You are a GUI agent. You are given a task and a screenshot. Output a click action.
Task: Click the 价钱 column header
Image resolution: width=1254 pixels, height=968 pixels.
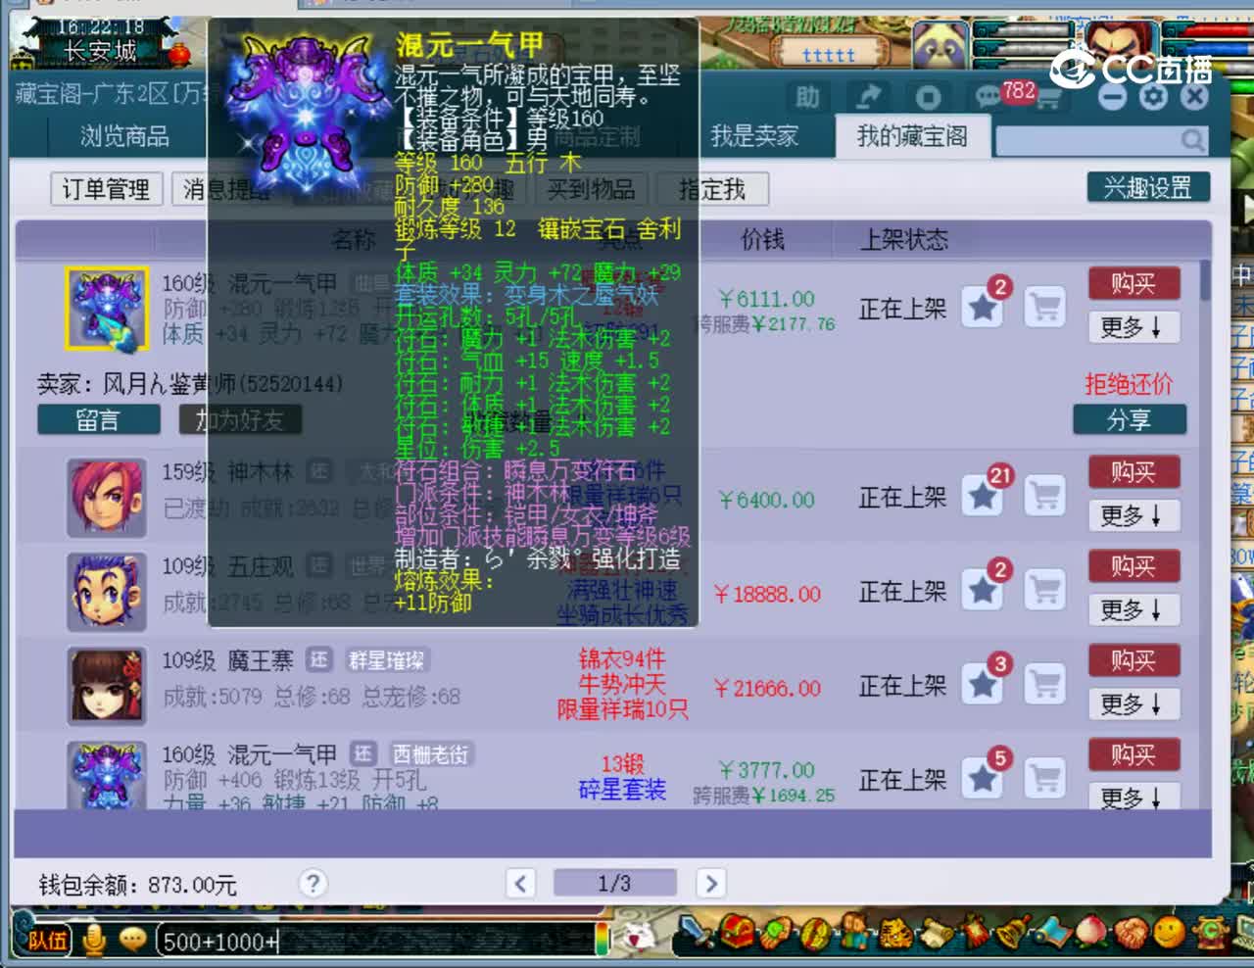tap(762, 239)
